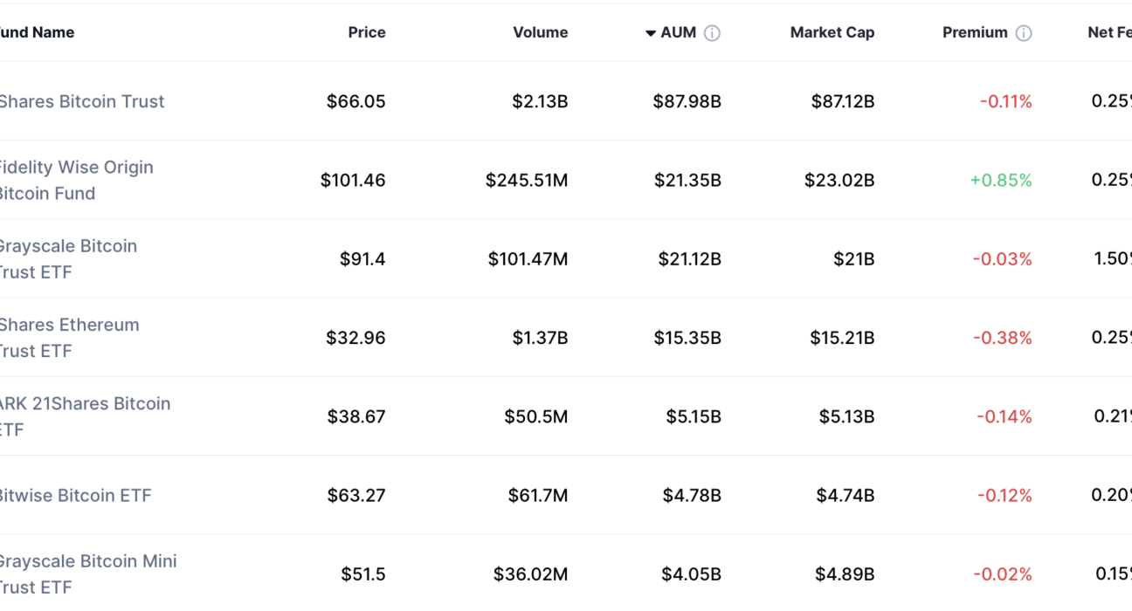The width and height of the screenshot is (1132, 611).
Task: Select the $4.89B market cap value
Action: pyautogui.click(x=846, y=573)
